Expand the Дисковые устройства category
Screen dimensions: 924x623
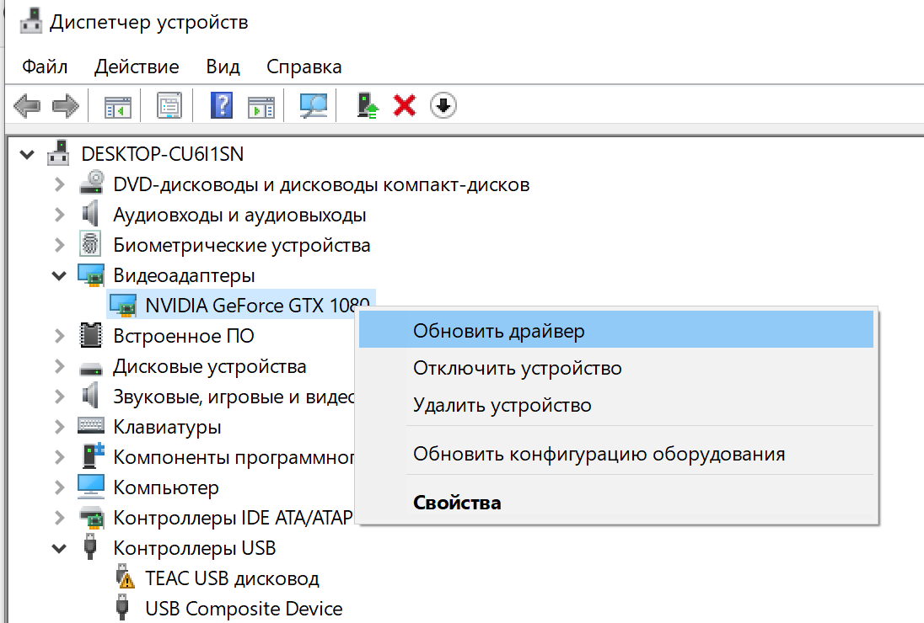point(60,366)
